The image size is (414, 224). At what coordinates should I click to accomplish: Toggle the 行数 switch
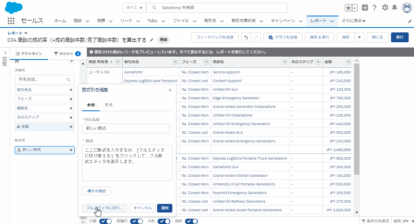pyautogui.click(x=105, y=221)
